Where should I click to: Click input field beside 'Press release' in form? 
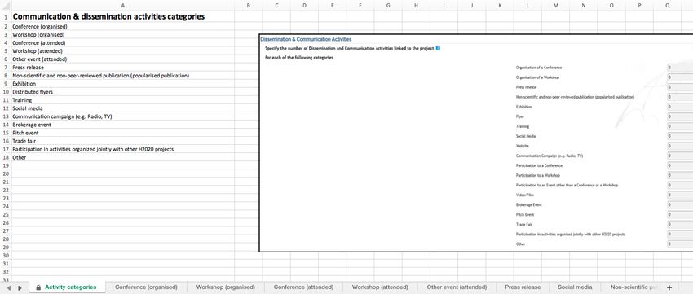pyautogui.click(x=680, y=87)
